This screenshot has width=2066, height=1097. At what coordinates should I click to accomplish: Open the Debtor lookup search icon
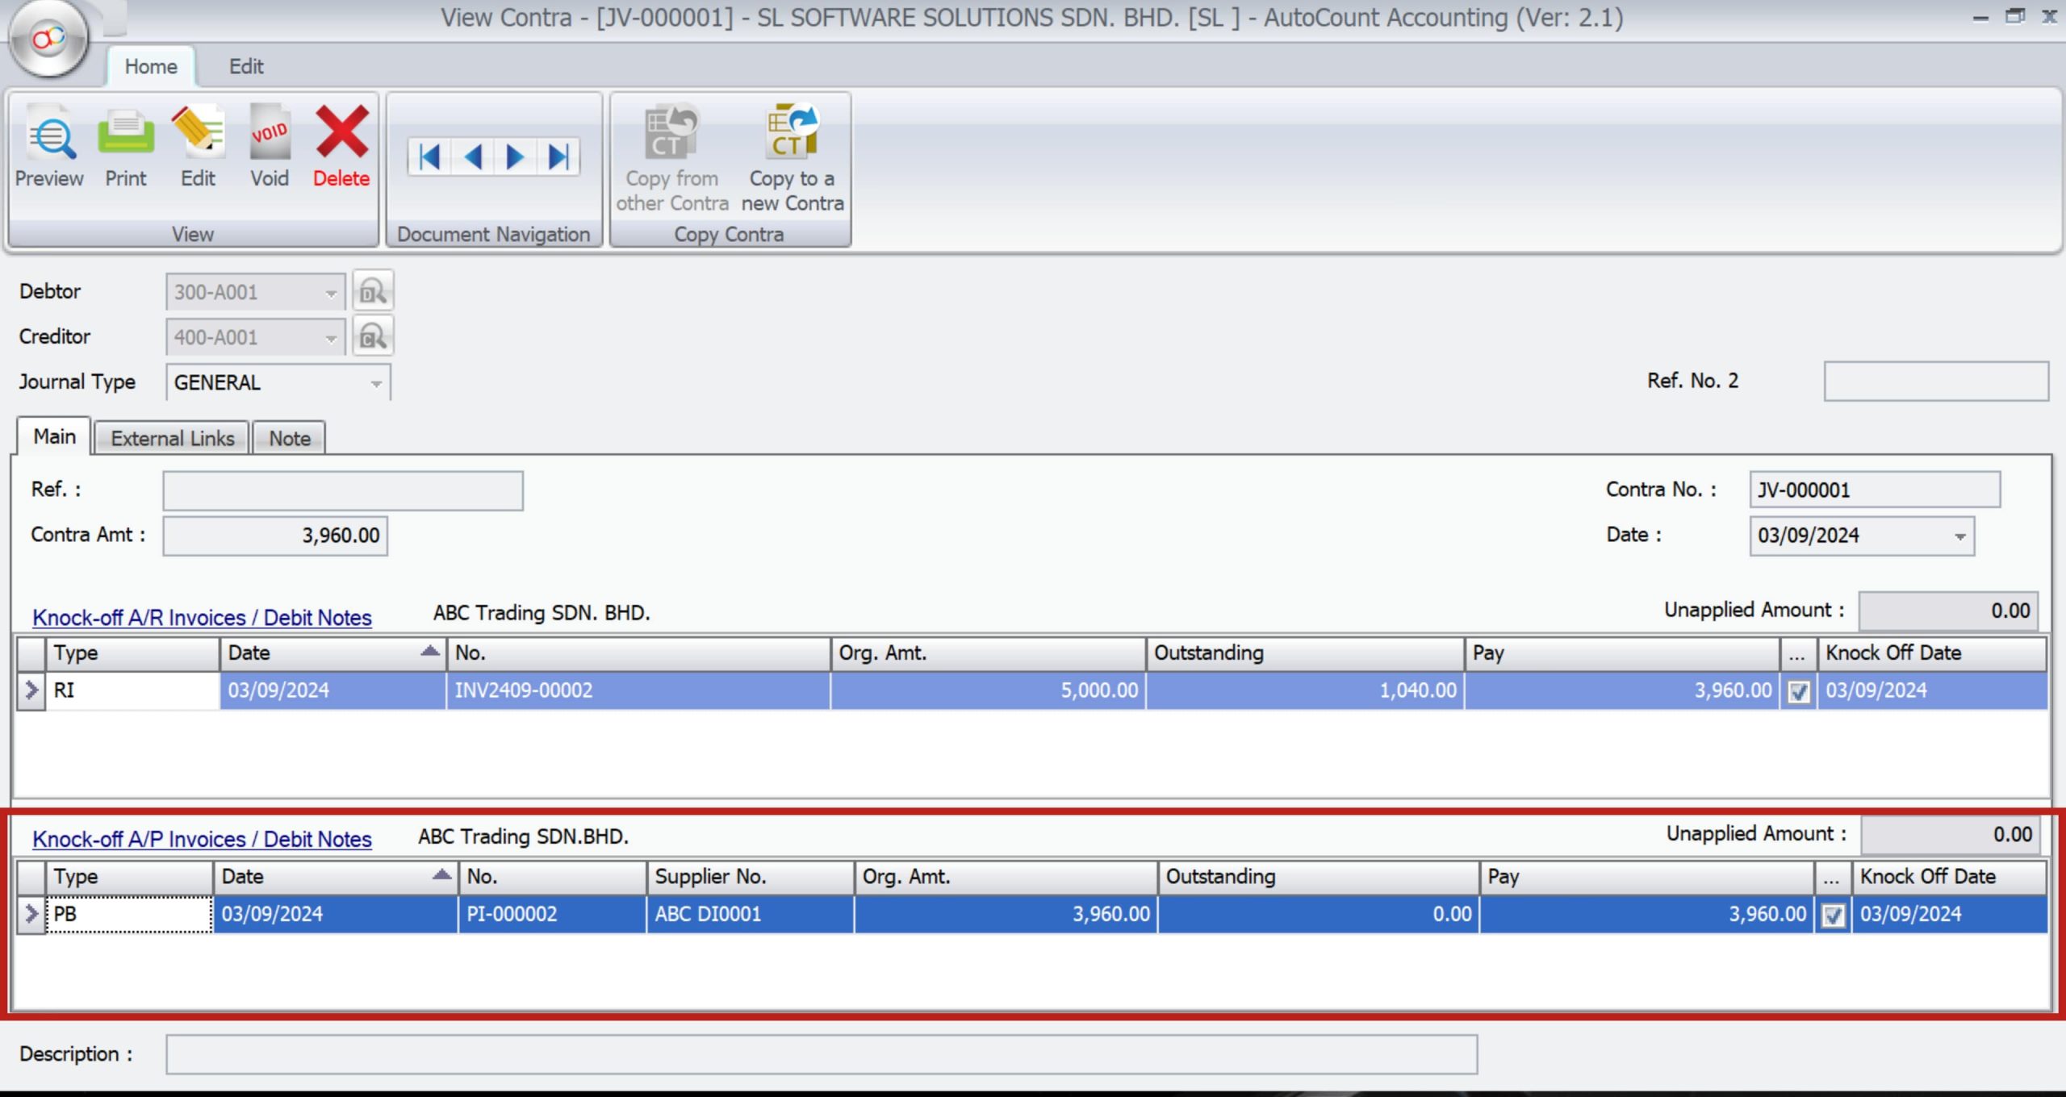373,291
